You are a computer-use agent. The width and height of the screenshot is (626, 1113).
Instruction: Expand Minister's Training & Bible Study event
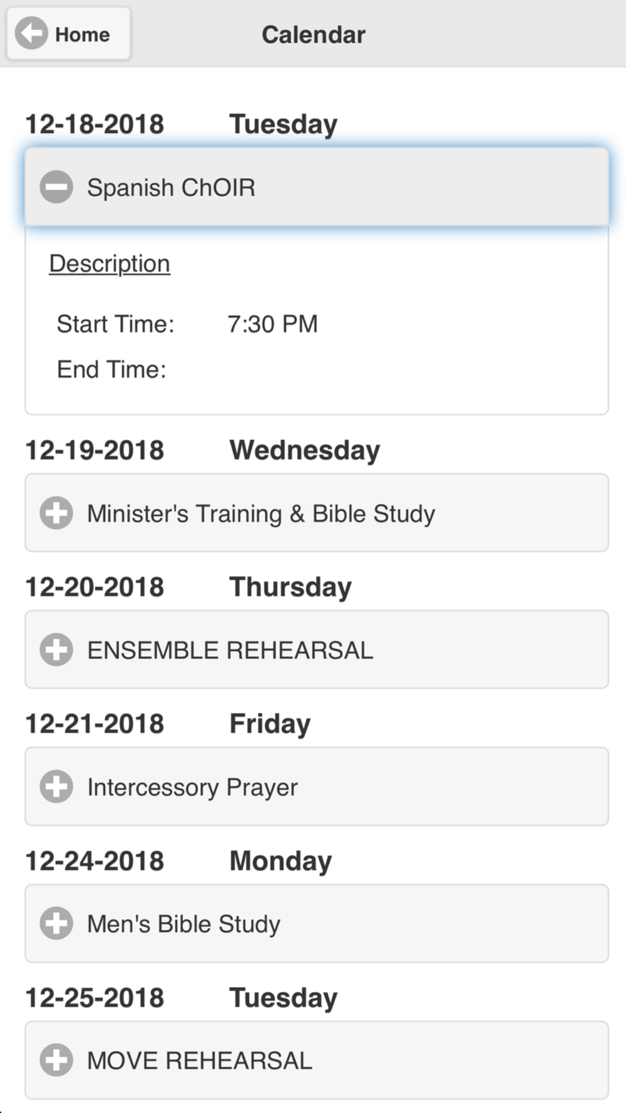(317, 513)
